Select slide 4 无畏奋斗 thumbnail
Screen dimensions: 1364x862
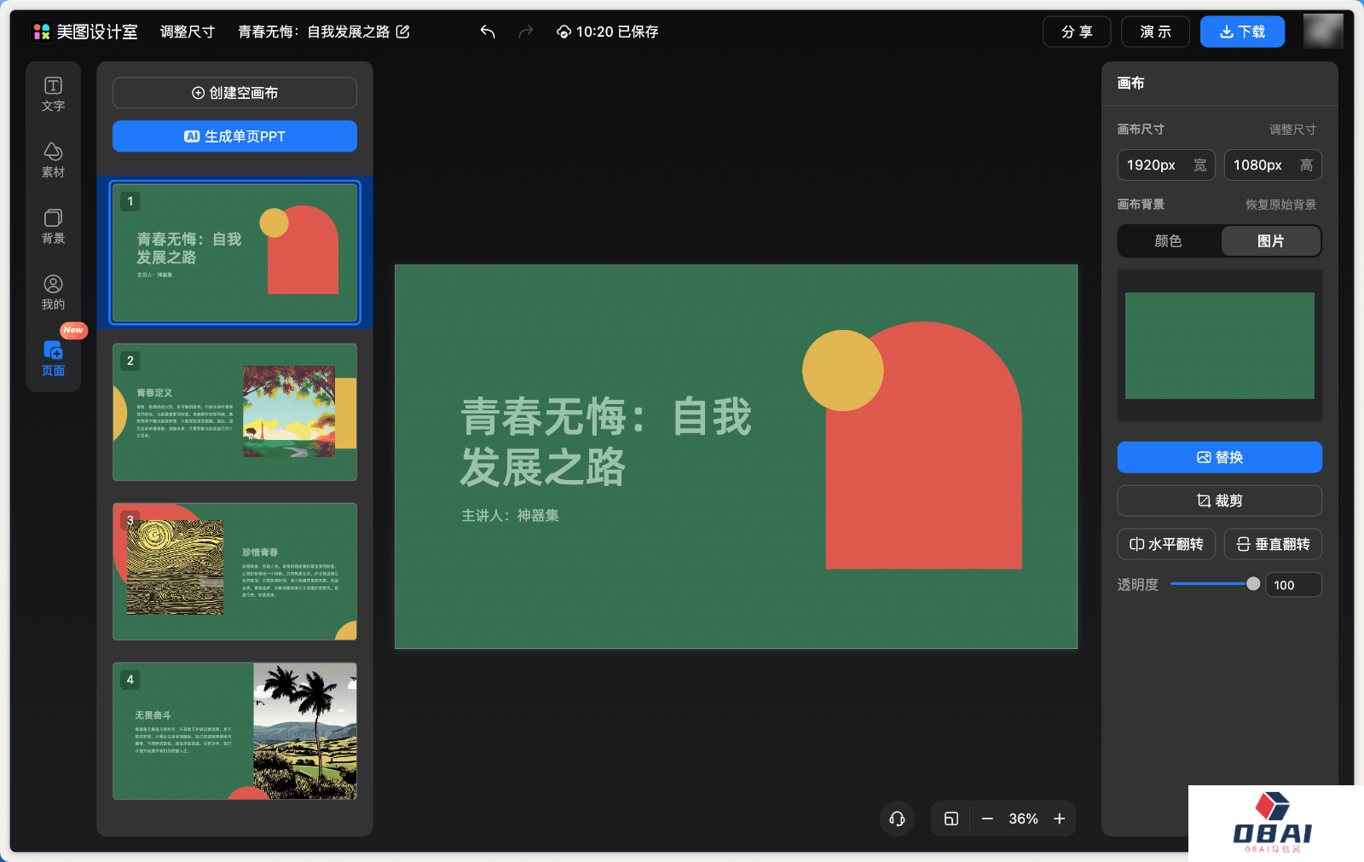point(234,731)
